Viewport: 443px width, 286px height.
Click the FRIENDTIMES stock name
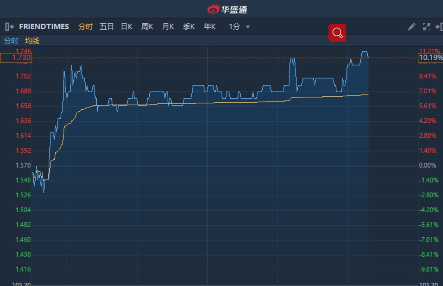point(44,27)
